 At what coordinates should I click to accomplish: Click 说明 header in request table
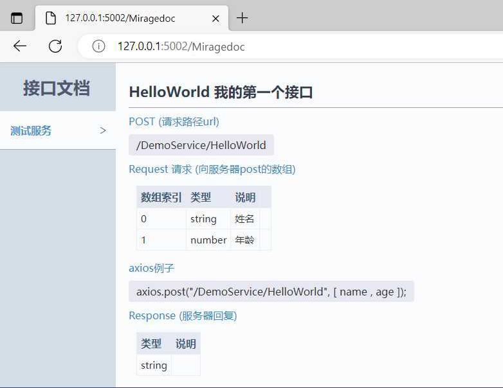(245, 197)
